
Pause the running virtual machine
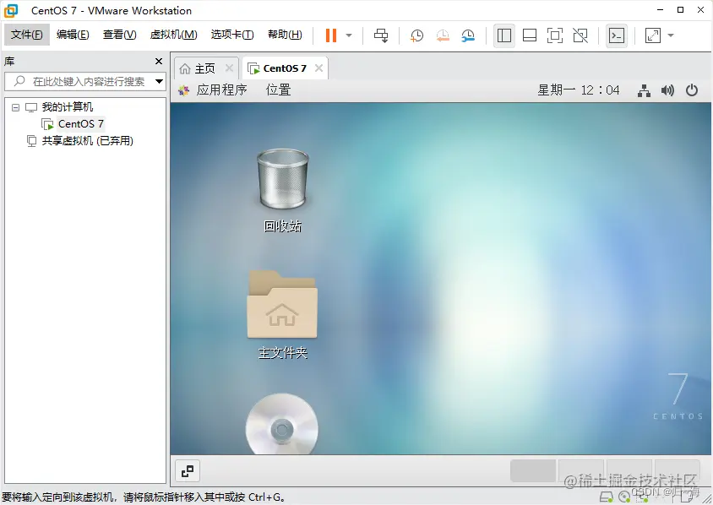[331, 35]
